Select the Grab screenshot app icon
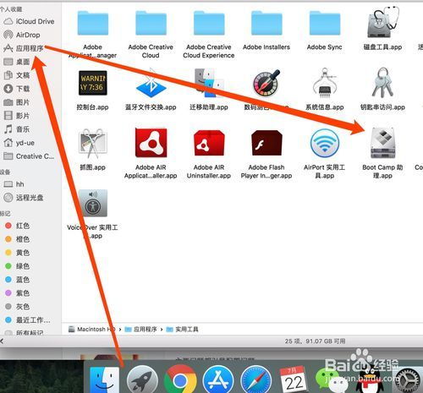Image resolution: width=423 pixels, height=393 pixels. pos(93,143)
